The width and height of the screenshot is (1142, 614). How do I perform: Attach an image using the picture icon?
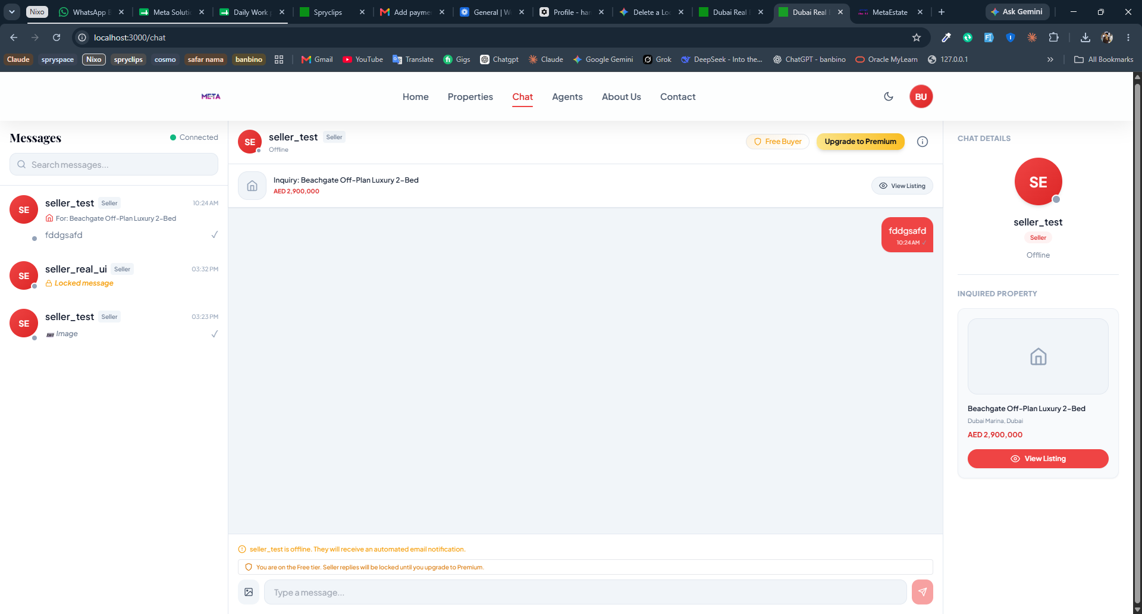tap(249, 592)
